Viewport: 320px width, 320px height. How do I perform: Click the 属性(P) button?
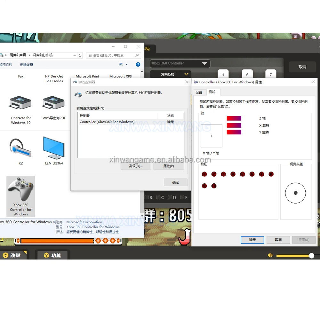tap(169, 166)
